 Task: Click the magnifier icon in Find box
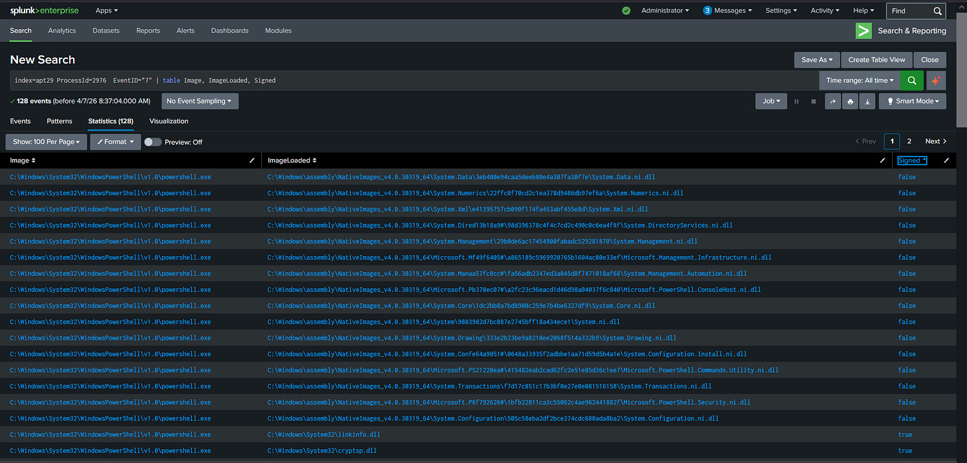938,11
